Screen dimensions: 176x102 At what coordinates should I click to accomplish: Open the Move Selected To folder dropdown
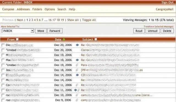click(18, 31)
